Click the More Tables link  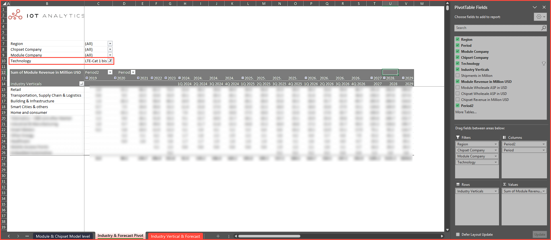(x=466, y=112)
